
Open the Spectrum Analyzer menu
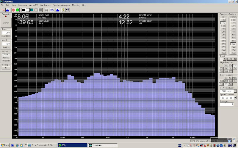tap(62, 5)
